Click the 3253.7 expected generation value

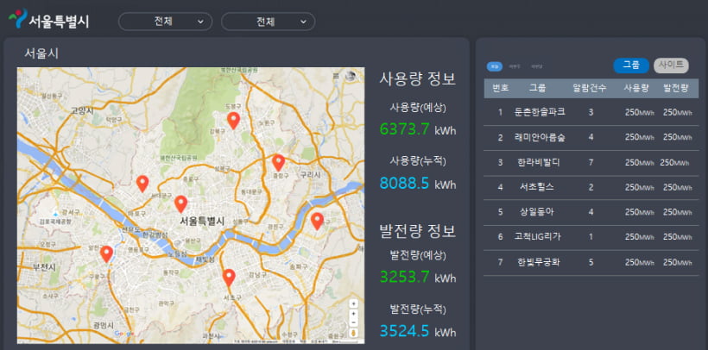click(x=405, y=277)
